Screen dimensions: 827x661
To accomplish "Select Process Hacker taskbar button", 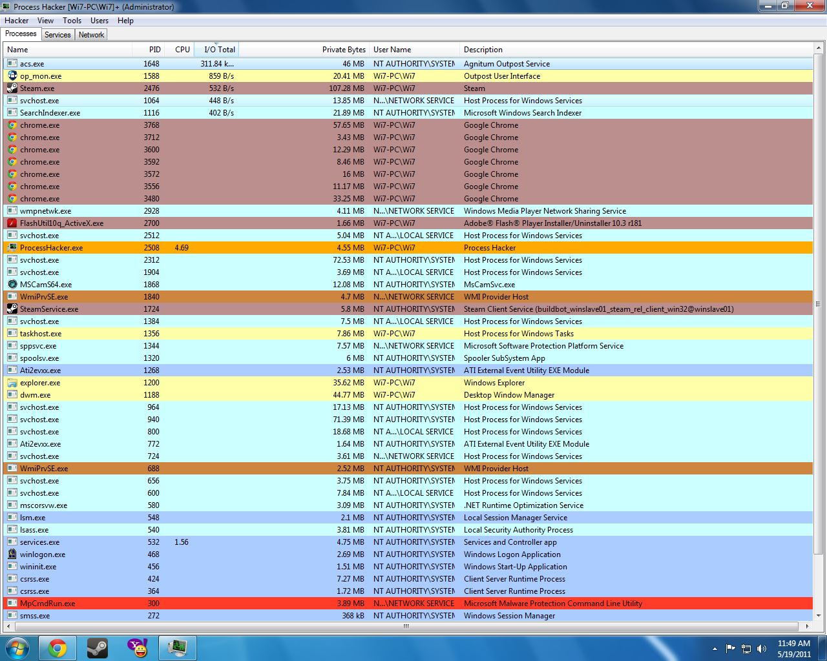I will click(x=178, y=648).
